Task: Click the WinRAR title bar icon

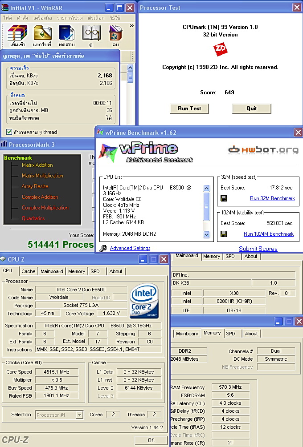Action: click(x=5, y=8)
